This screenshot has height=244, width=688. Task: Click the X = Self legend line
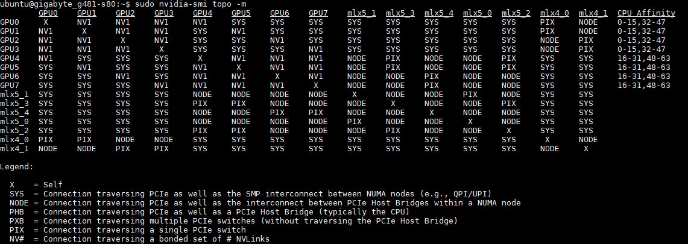(36, 184)
